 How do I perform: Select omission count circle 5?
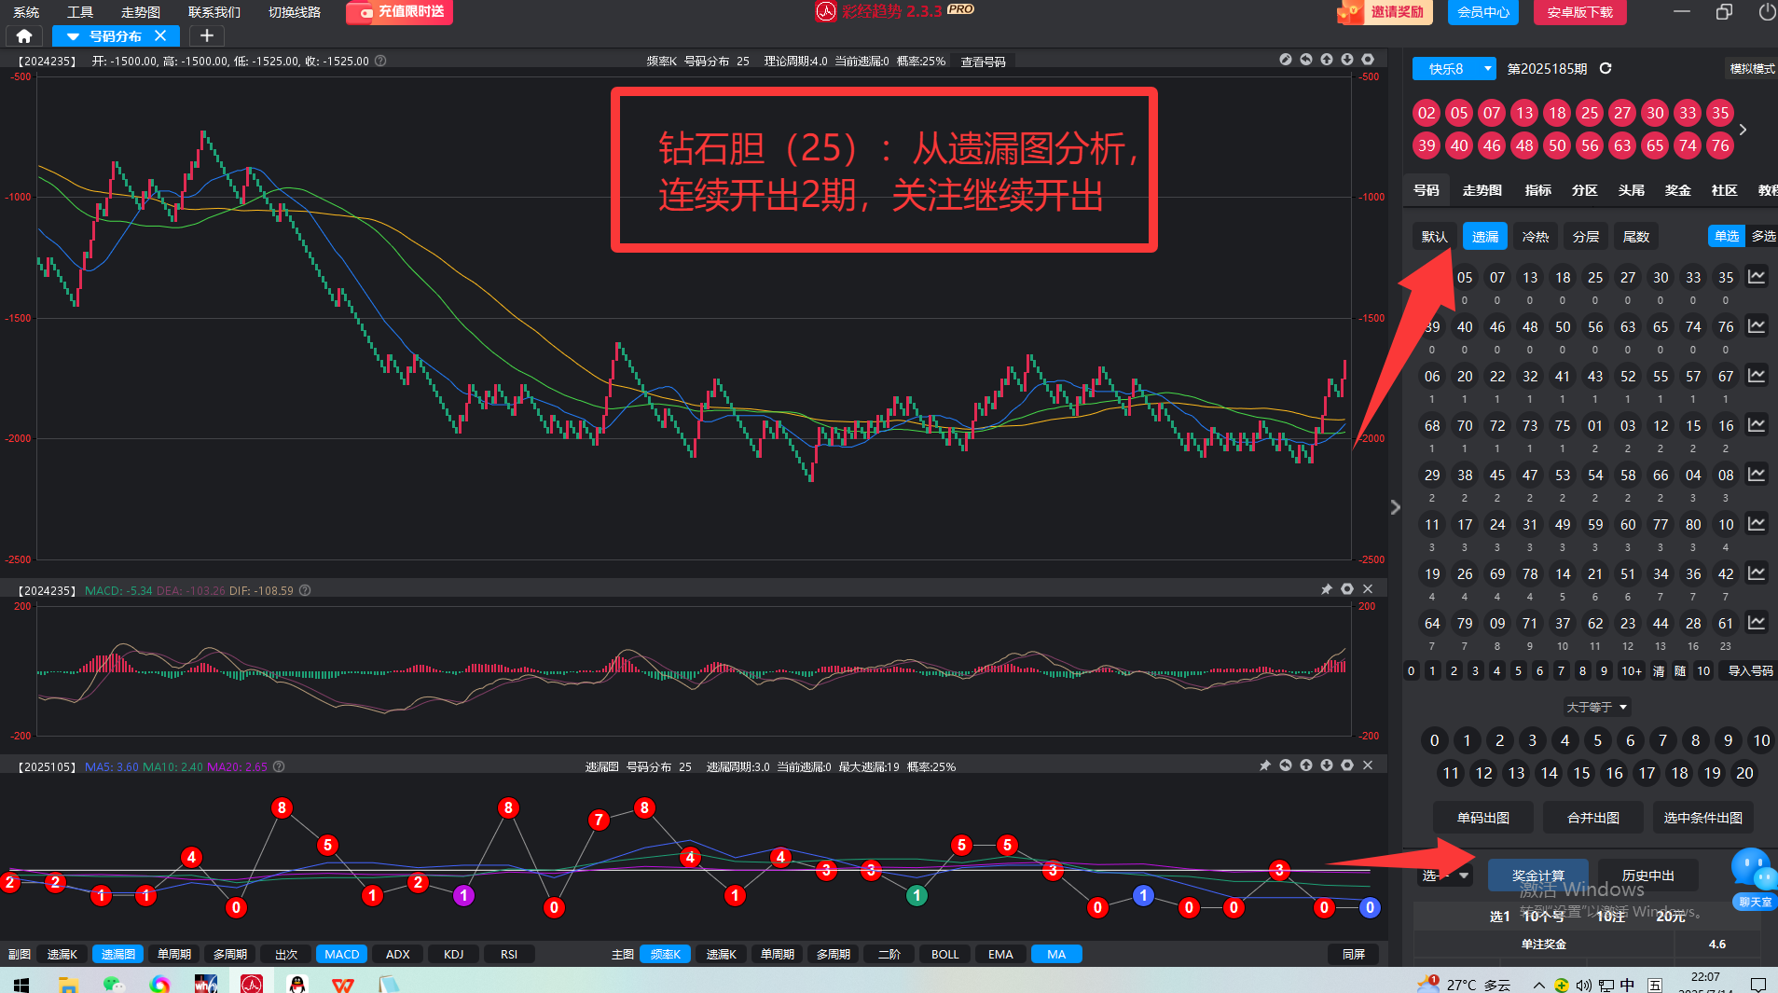(x=1597, y=740)
